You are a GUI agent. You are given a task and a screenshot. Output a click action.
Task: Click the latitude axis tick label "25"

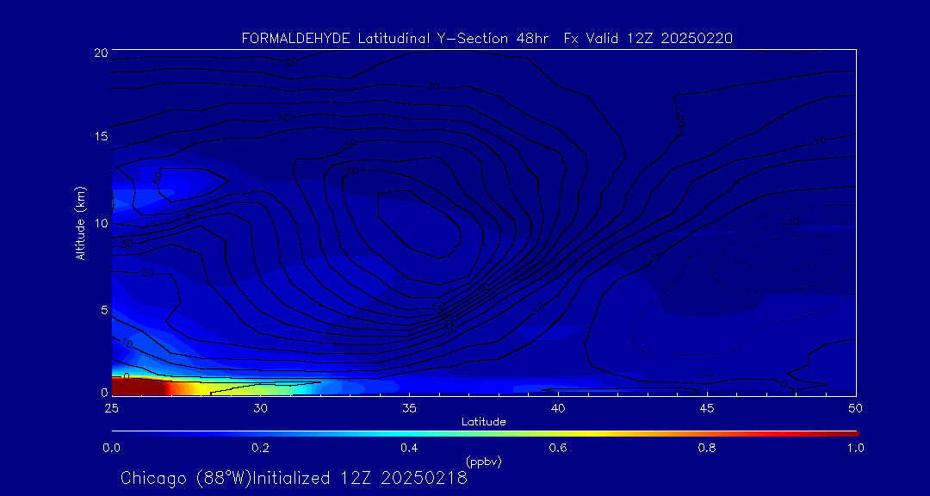[111, 408]
